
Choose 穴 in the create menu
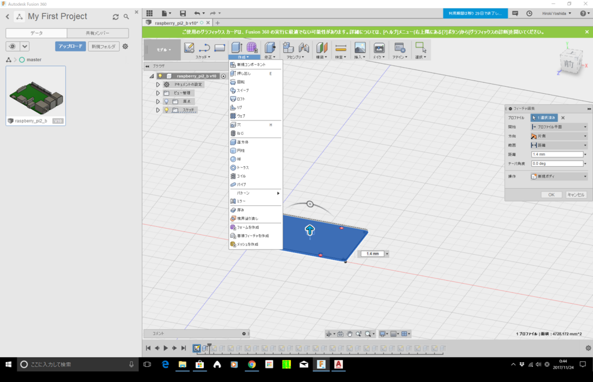coord(255,124)
